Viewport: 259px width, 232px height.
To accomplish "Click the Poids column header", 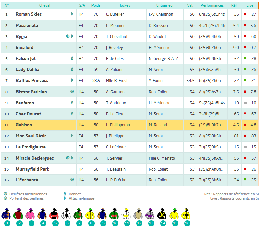I will click(96, 5).
